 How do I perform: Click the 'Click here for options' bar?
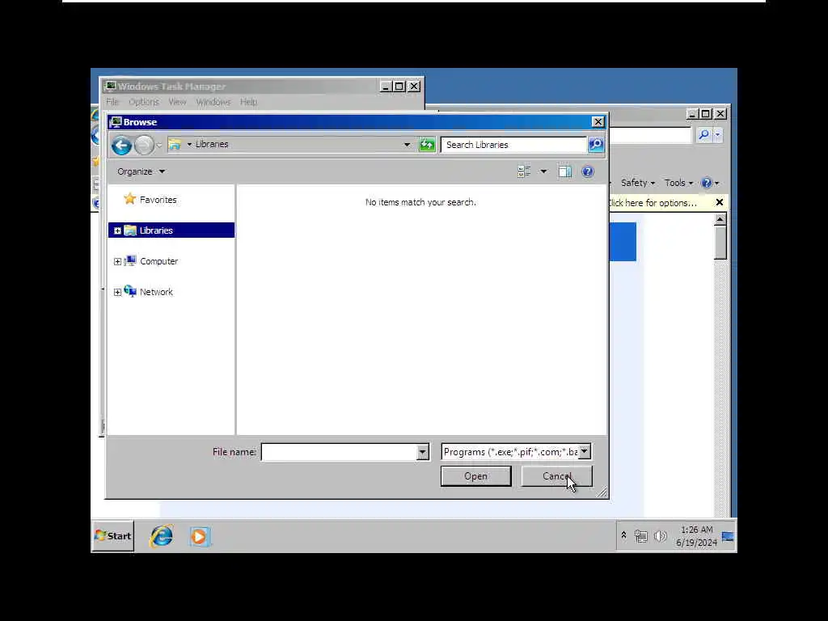click(653, 203)
